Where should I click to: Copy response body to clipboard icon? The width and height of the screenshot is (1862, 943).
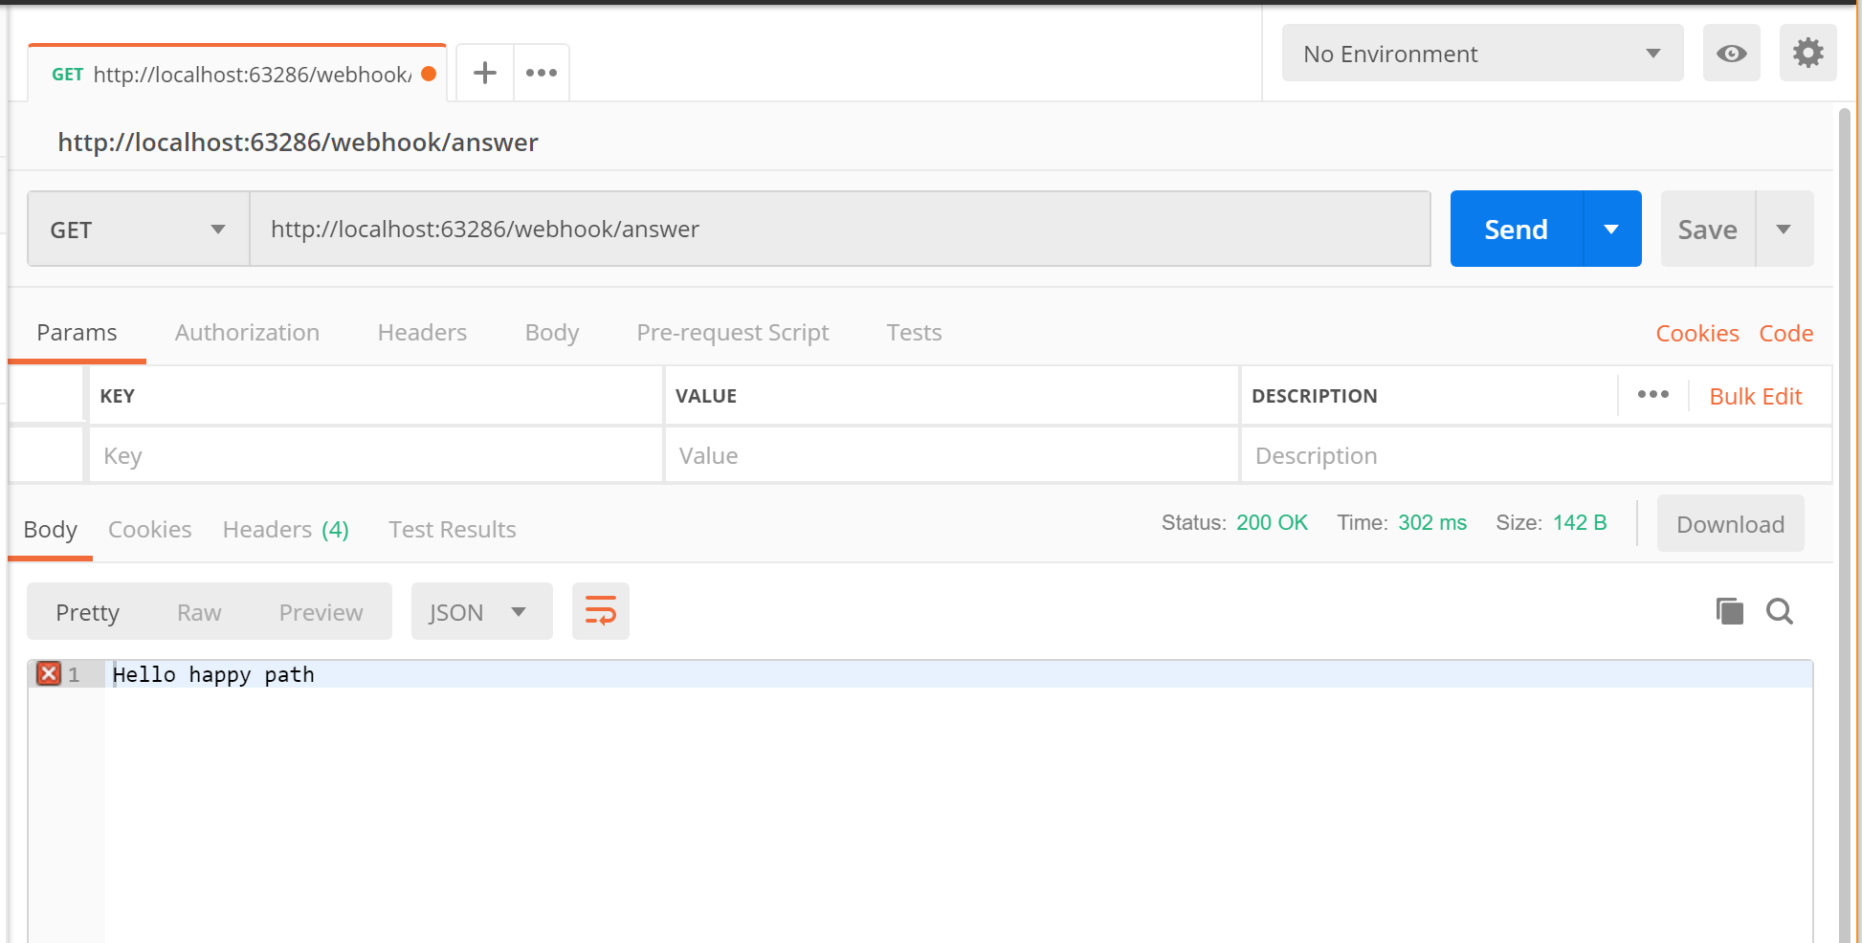click(1729, 611)
